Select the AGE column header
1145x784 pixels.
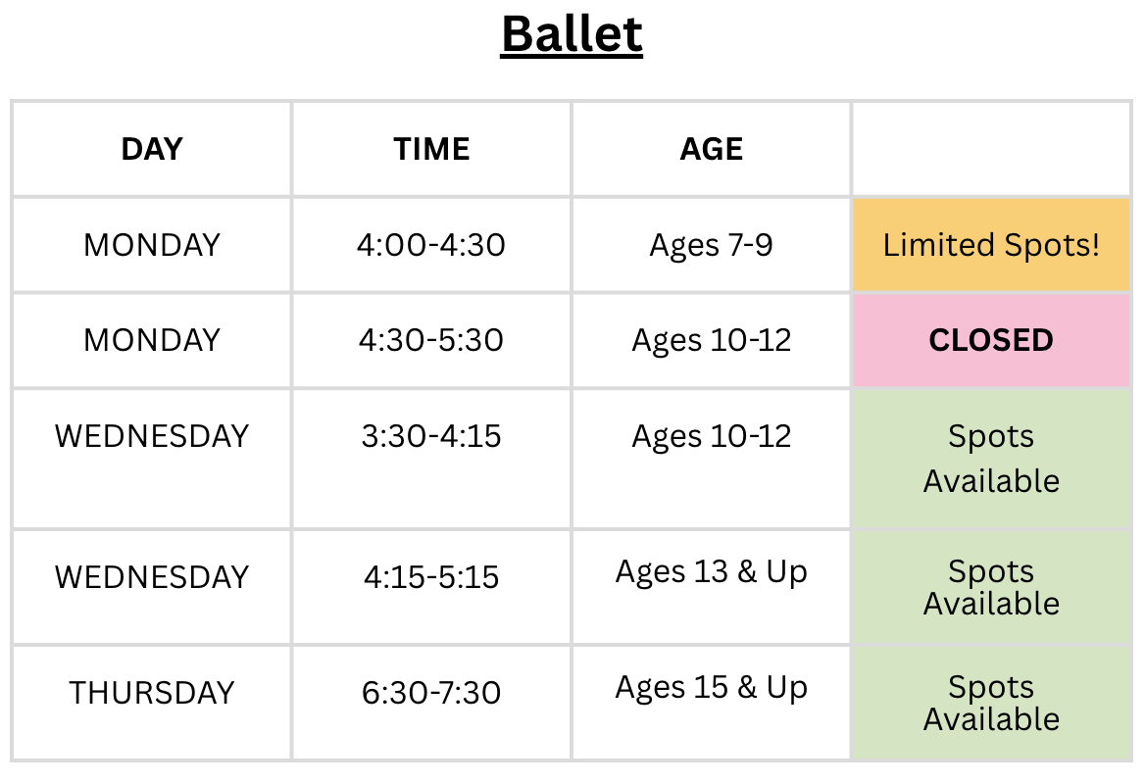click(712, 149)
